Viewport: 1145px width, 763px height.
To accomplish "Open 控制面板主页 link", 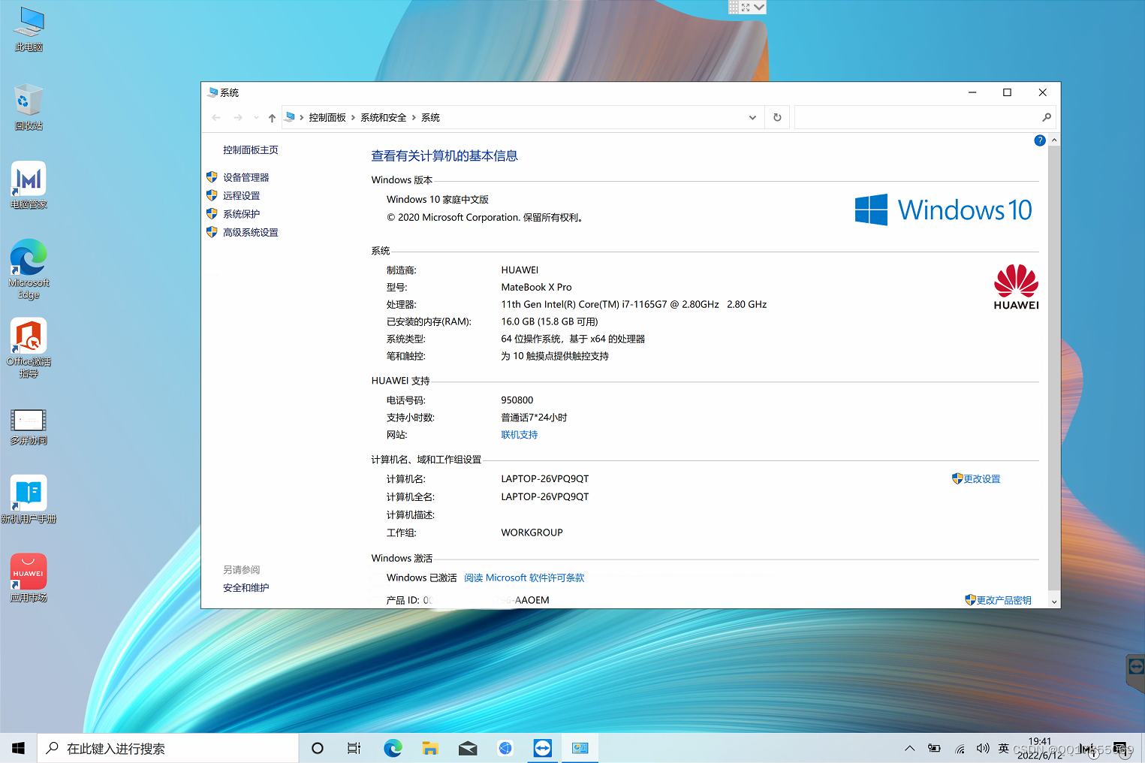I will (x=251, y=149).
